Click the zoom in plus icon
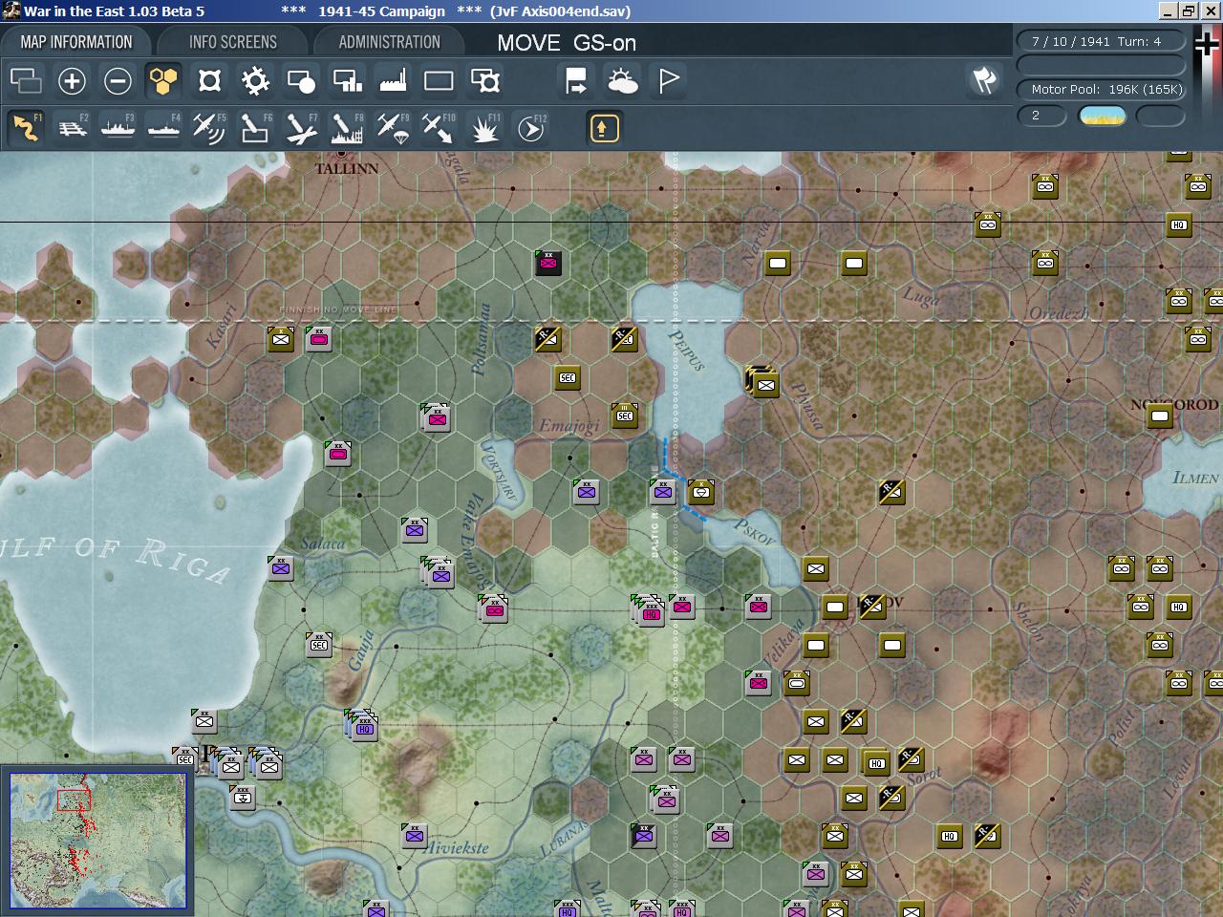This screenshot has width=1223, height=917. [72, 81]
